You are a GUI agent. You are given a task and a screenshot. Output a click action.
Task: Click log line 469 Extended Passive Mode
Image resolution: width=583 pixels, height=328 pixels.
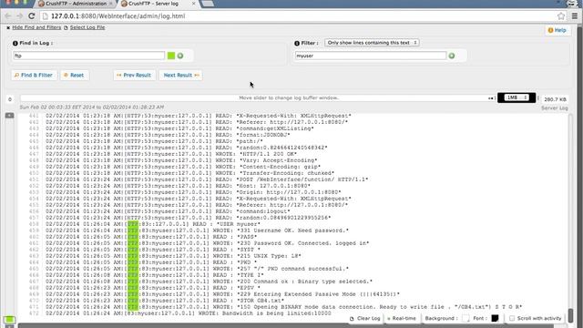[x=222, y=294]
